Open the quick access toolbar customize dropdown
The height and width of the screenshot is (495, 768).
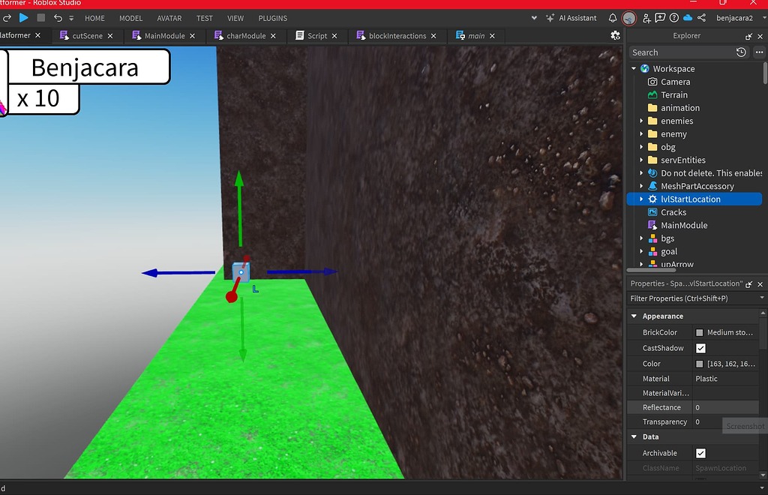tap(71, 18)
